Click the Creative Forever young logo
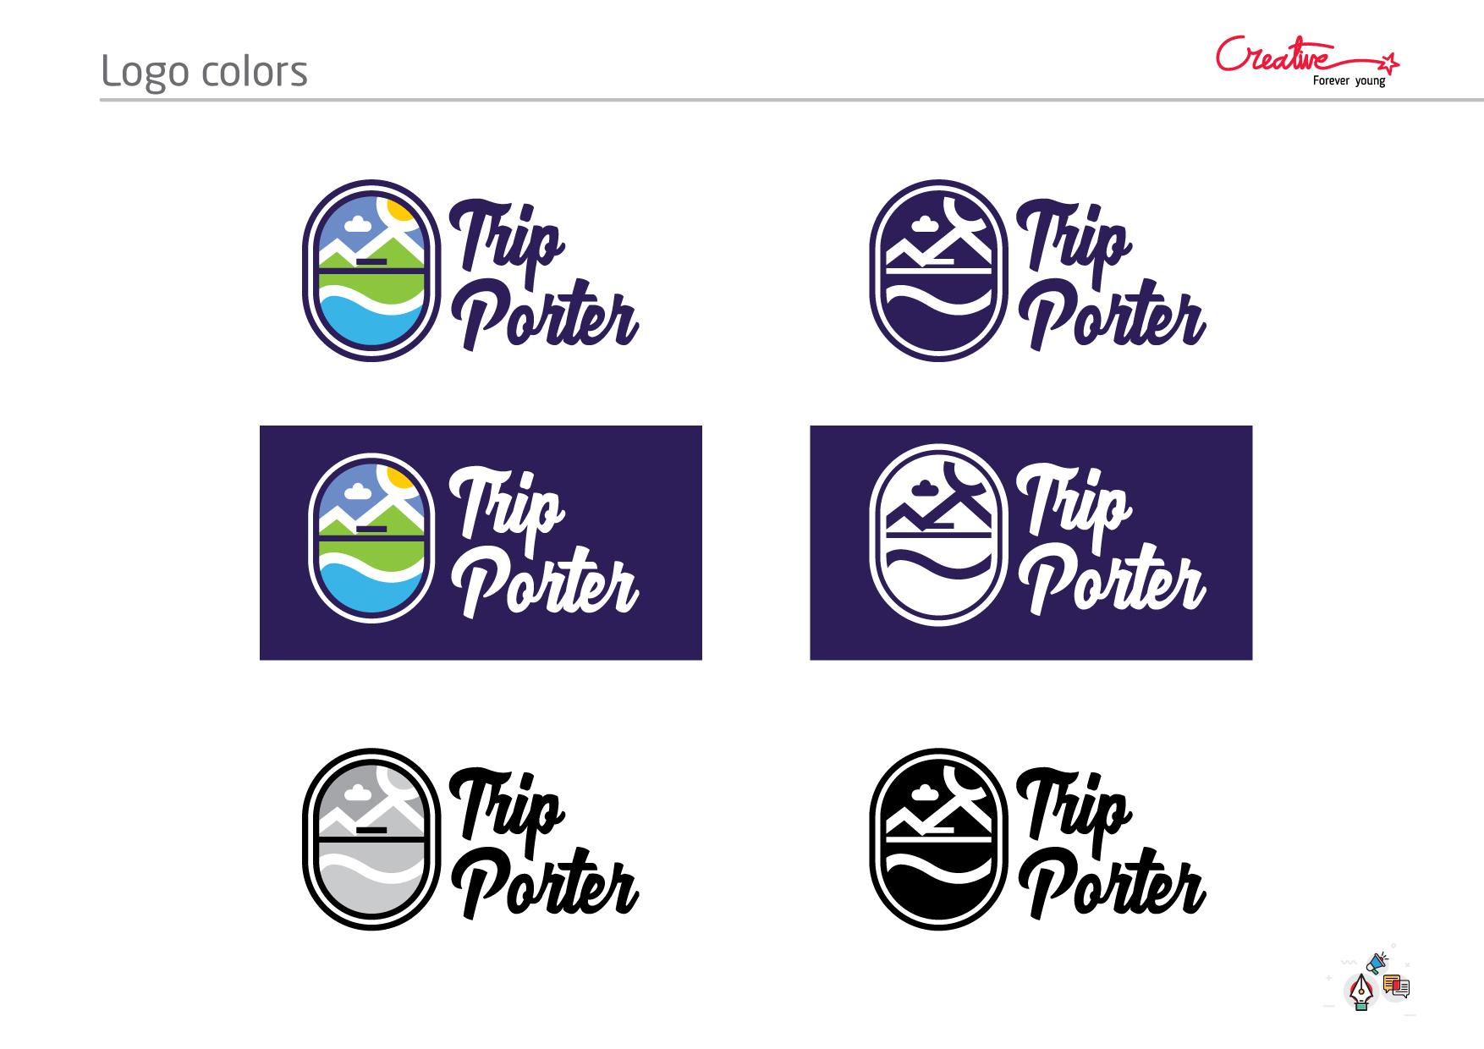This screenshot has width=1484, height=1049. click(1307, 61)
